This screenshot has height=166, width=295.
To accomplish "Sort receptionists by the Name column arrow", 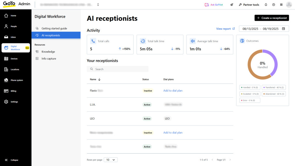I will point(99,79).
